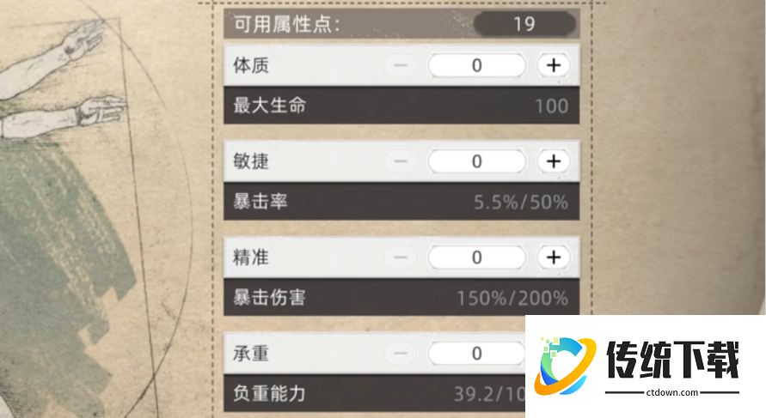Click the 敏捷 value field
This screenshot has height=418, width=766.
pos(476,161)
